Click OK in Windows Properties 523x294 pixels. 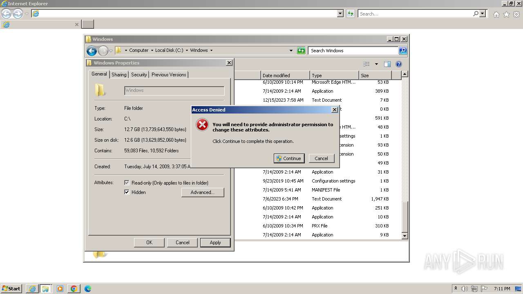click(x=149, y=243)
